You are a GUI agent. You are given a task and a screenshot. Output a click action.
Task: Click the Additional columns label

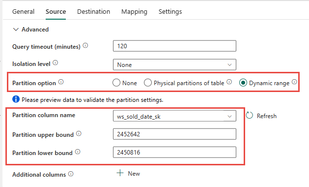tap(39, 175)
